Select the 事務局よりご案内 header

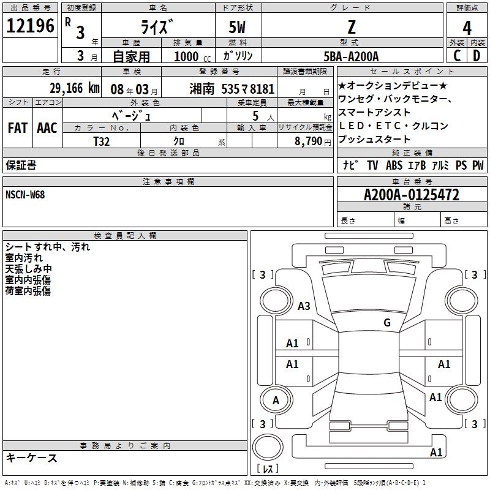point(125,446)
